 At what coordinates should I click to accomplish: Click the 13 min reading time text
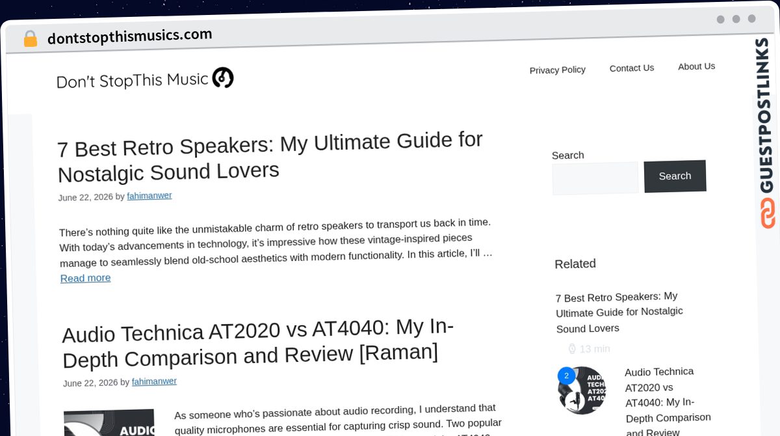595,349
